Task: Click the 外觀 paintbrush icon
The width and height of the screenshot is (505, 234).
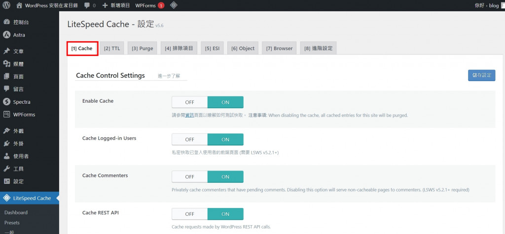Action: coord(6,131)
